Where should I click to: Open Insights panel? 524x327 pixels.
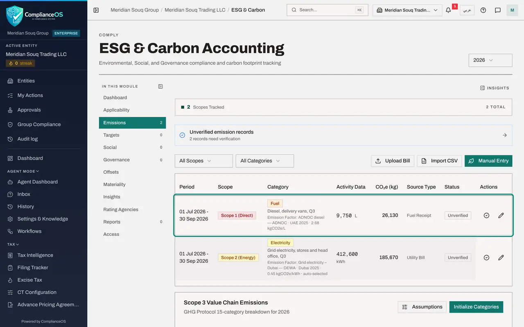click(495, 88)
